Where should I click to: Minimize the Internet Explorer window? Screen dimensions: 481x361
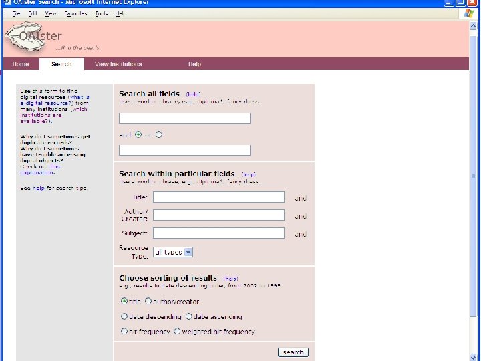click(x=450, y=2)
